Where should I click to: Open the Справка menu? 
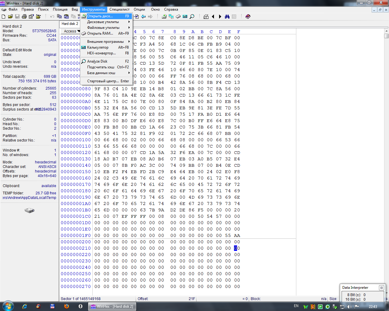[x=171, y=9]
